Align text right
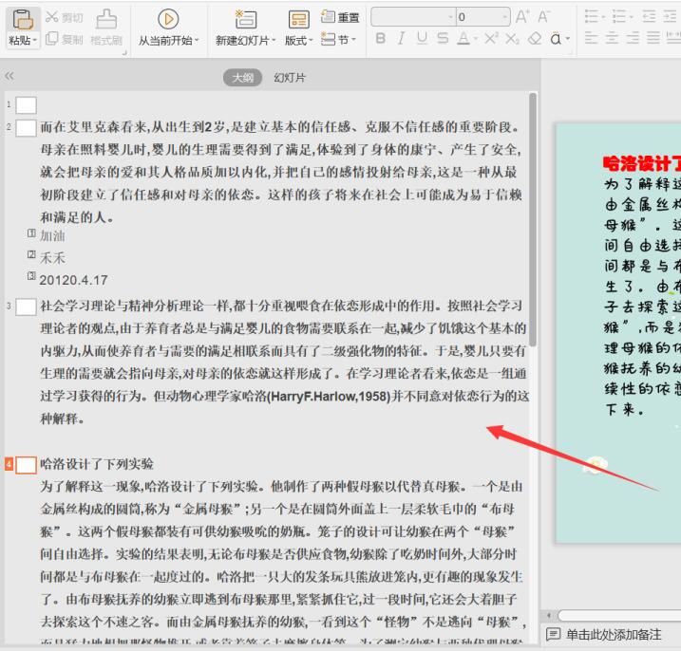Screen dimensions: 681x651 coord(633,38)
